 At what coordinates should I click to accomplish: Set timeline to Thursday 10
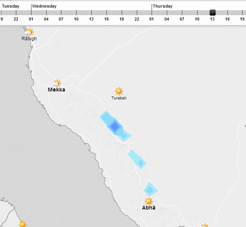(197, 19)
